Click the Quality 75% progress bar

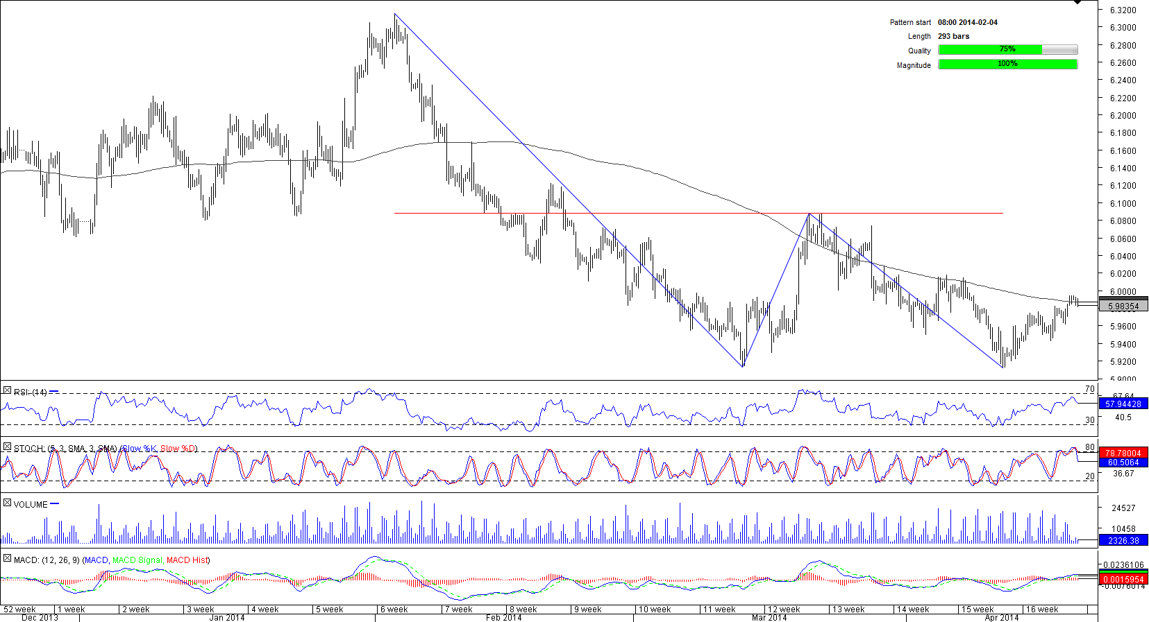coord(1008,50)
